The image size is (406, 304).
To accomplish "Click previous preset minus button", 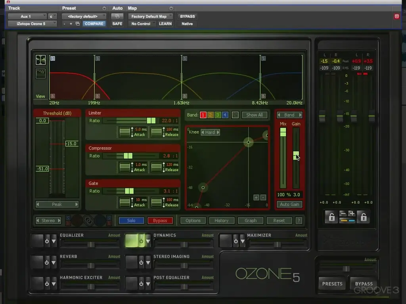I will (x=65, y=23).
